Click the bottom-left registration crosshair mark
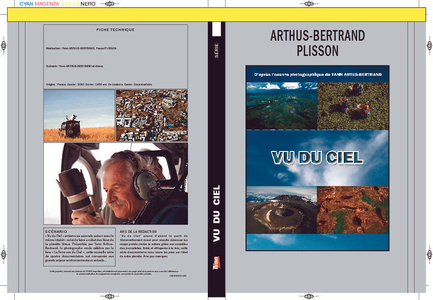 coord(110,296)
